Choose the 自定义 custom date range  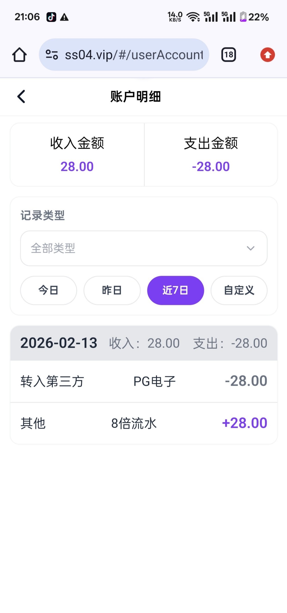point(239,290)
